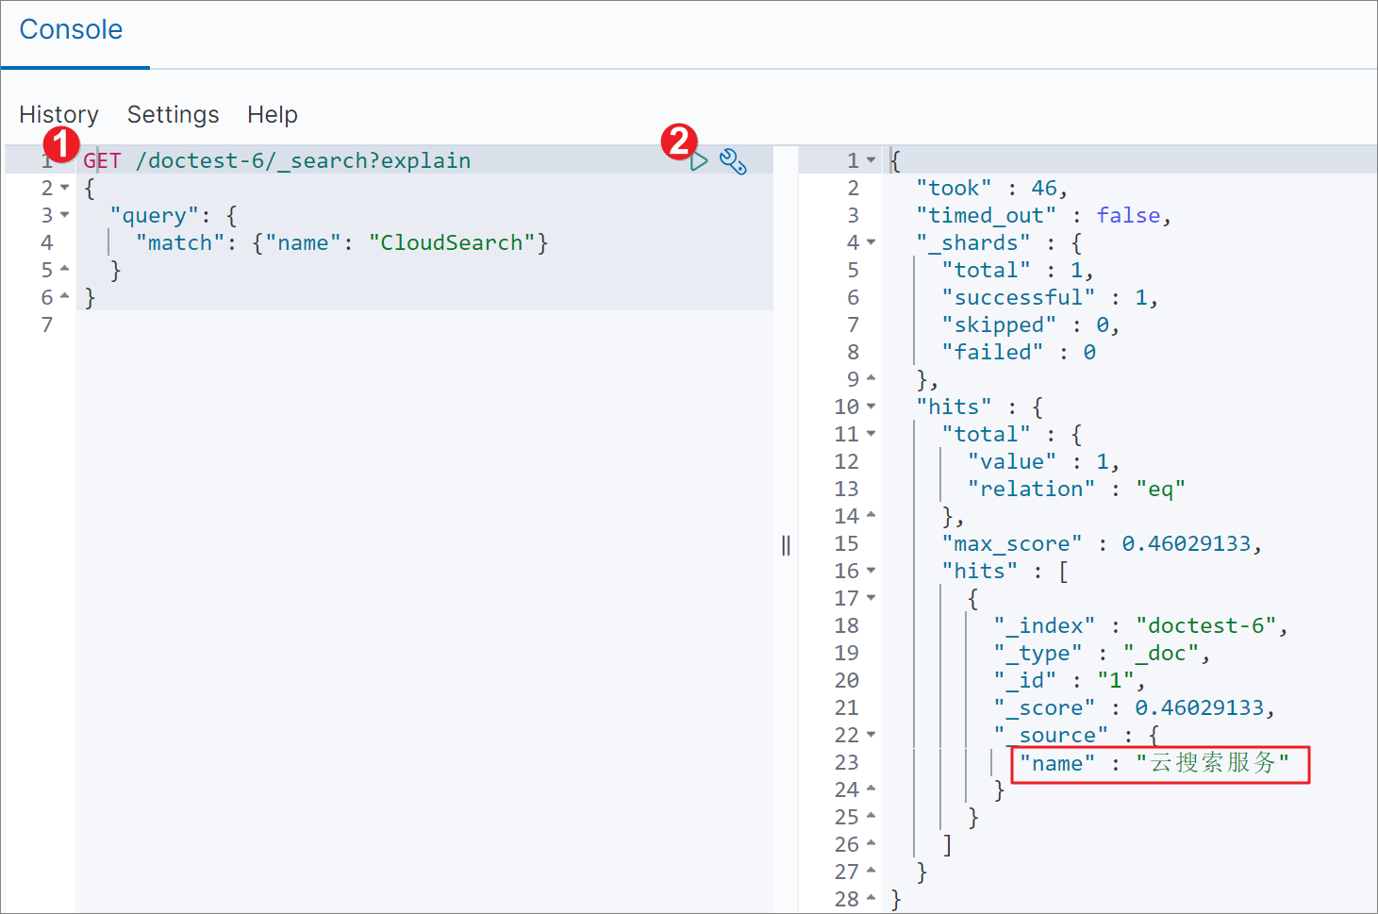Click the "successful" : 1 line
This screenshot has height=914, width=1378.
click(x=1050, y=297)
